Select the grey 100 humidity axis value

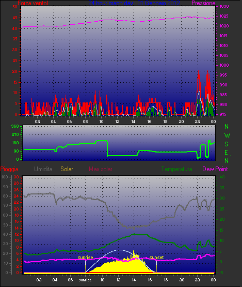click(5, 177)
